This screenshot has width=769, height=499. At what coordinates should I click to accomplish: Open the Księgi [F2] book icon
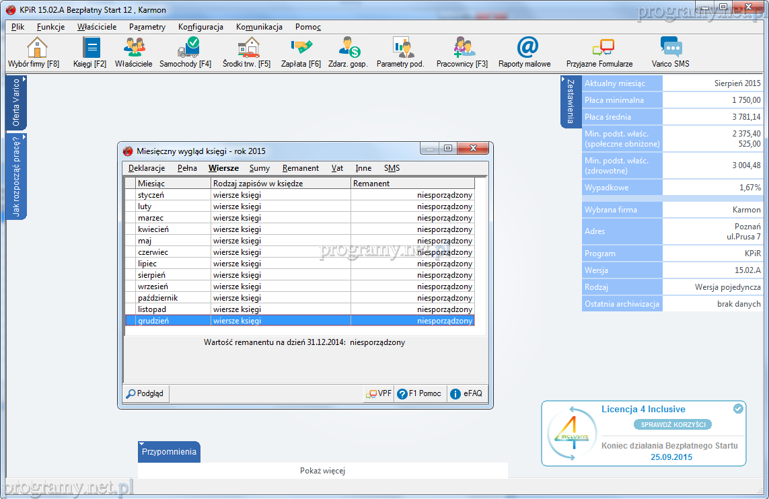click(90, 48)
